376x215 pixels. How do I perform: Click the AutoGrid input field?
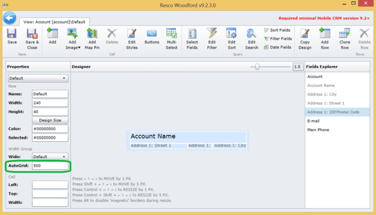click(50, 165)
